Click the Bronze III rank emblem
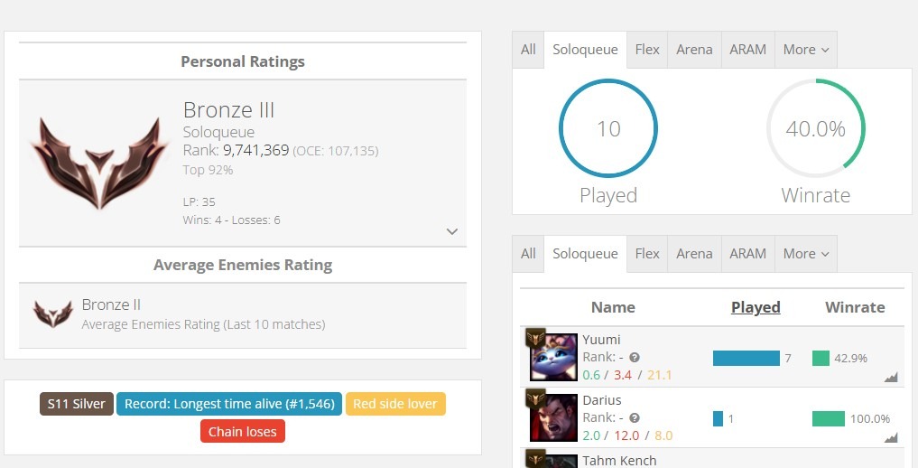 click(99, 163)
